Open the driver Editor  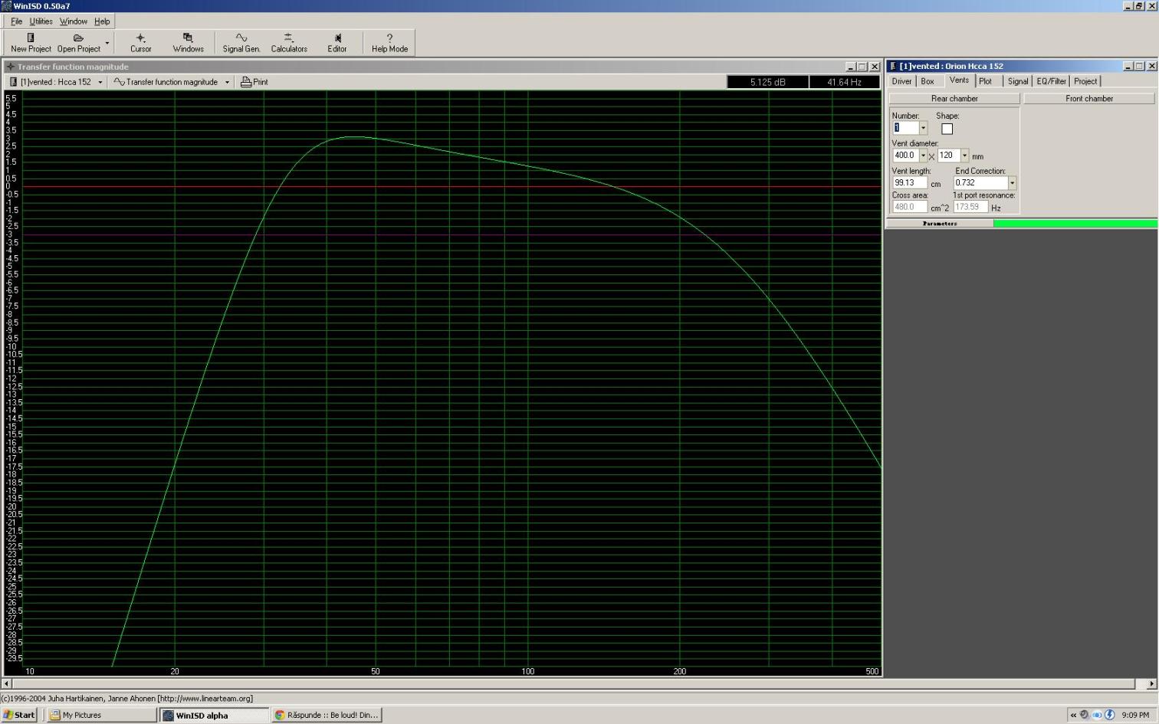click(x=337, y=42)
